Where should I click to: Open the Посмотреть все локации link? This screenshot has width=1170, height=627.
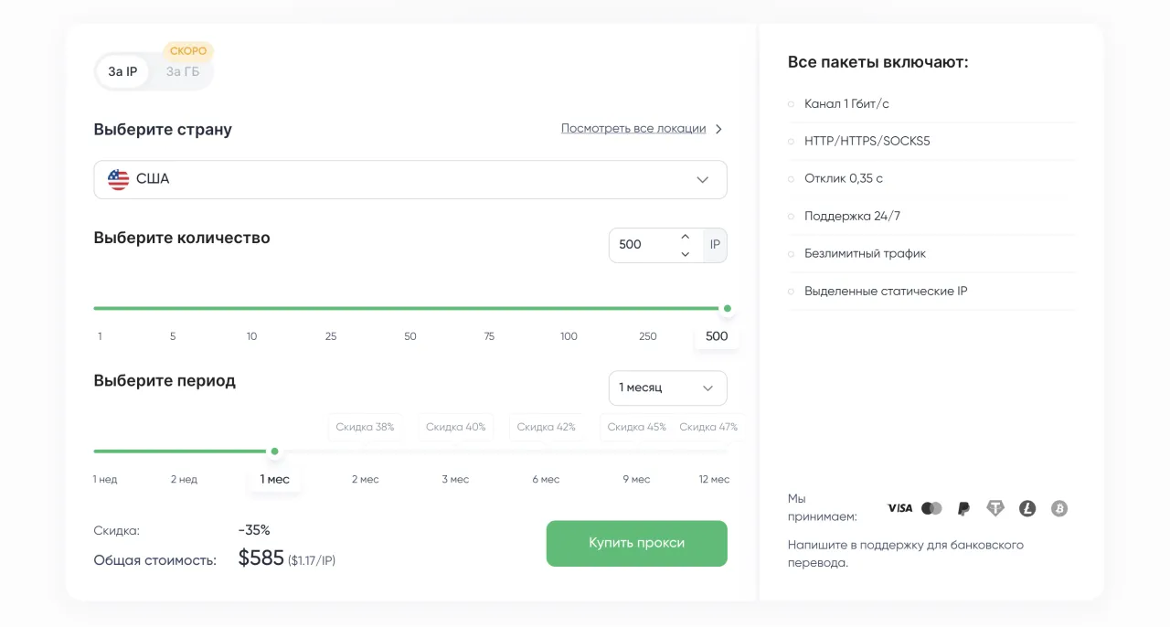pyautogui.click(x=633, y=129)
